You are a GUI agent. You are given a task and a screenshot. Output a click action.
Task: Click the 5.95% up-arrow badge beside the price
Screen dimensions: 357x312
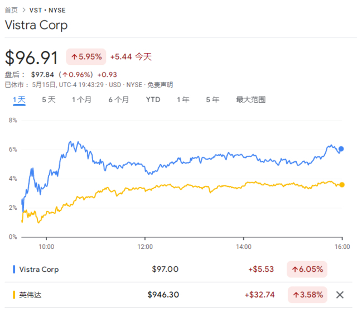[x=85, y=56]
